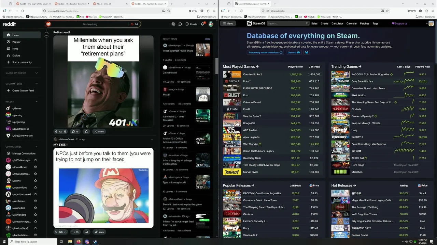Viewport: 437px width, 245px height.
Task: Go to Popular in Reddit sidebar
Action: (x=22, y=42)
